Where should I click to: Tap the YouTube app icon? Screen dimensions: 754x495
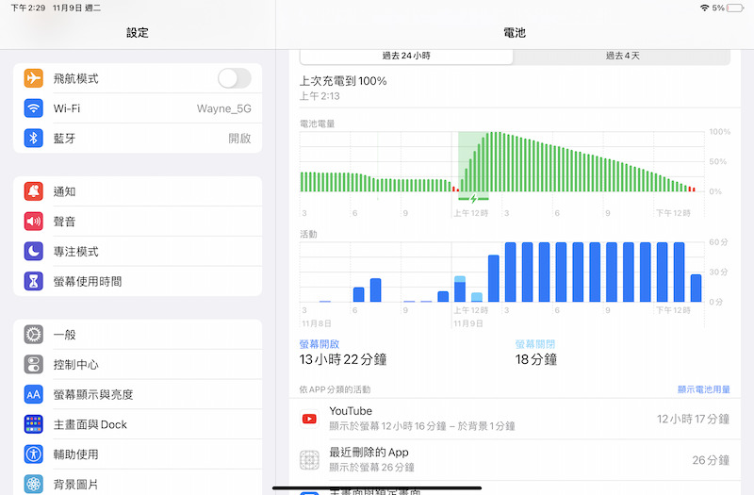[x=309, y=419]
